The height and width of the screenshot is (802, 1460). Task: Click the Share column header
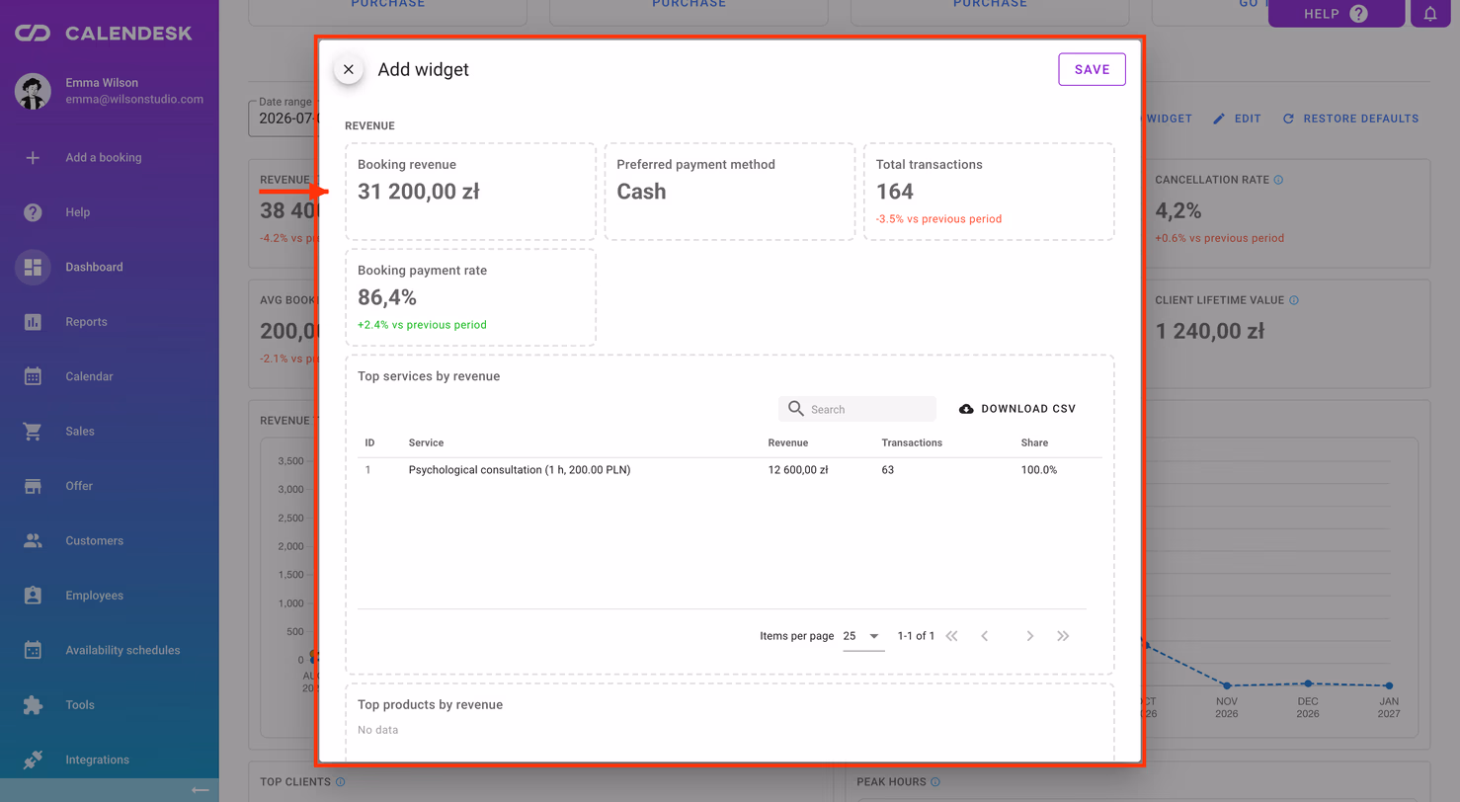[1034, 442]
